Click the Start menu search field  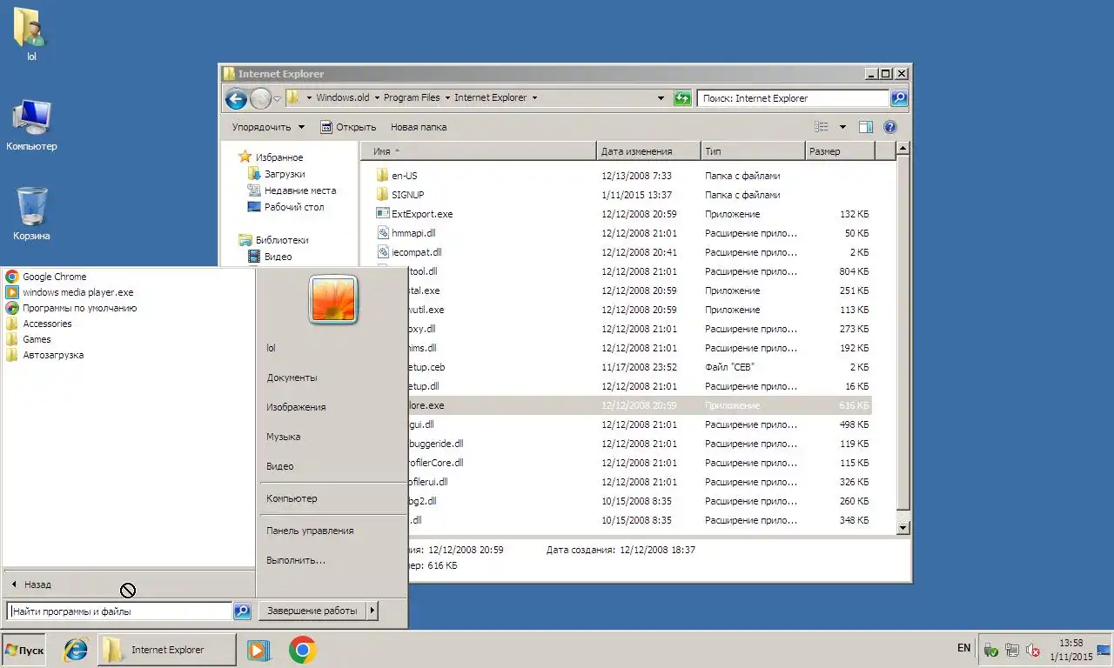[119, 611]
